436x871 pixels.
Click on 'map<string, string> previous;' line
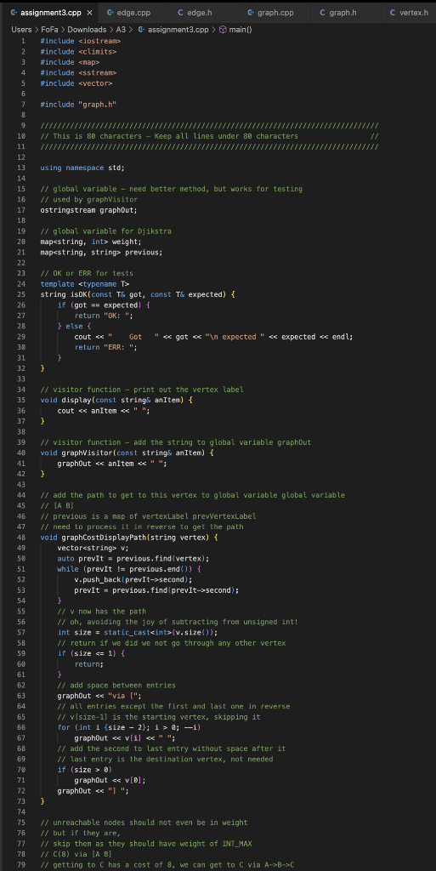pyautogui.click(x=101, y=252)
